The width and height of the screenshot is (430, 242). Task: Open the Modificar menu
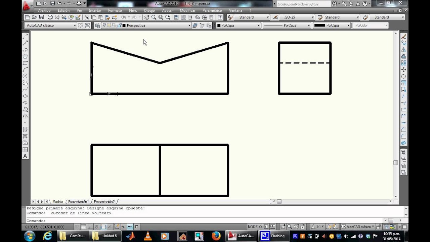(x=187, y=10)
